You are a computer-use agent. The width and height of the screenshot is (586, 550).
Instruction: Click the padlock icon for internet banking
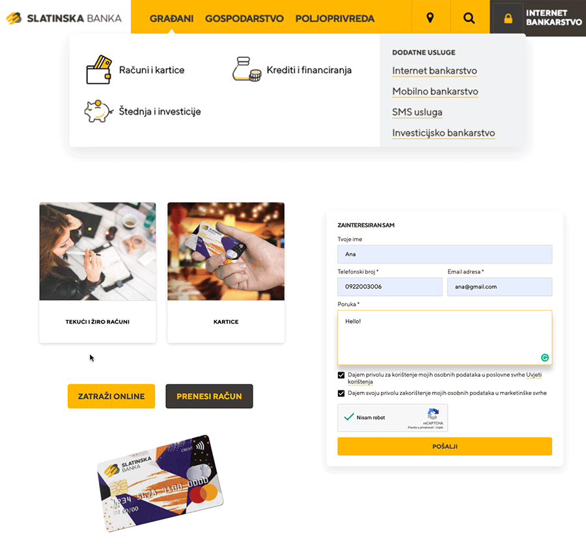pyautogui.click(x=508, y=18)
